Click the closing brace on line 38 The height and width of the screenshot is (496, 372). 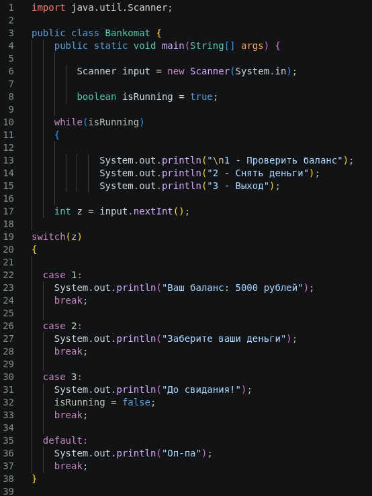click(34, 479)
